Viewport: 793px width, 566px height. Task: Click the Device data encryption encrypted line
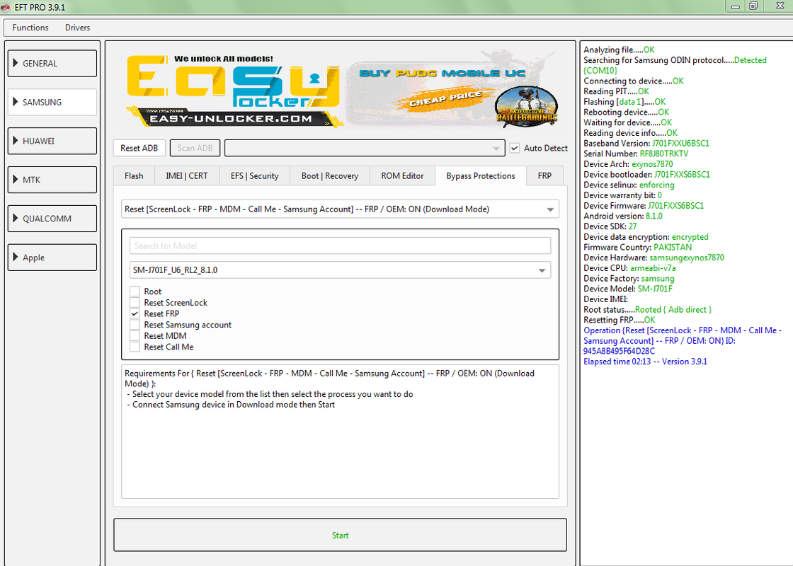tap(646, 237)
